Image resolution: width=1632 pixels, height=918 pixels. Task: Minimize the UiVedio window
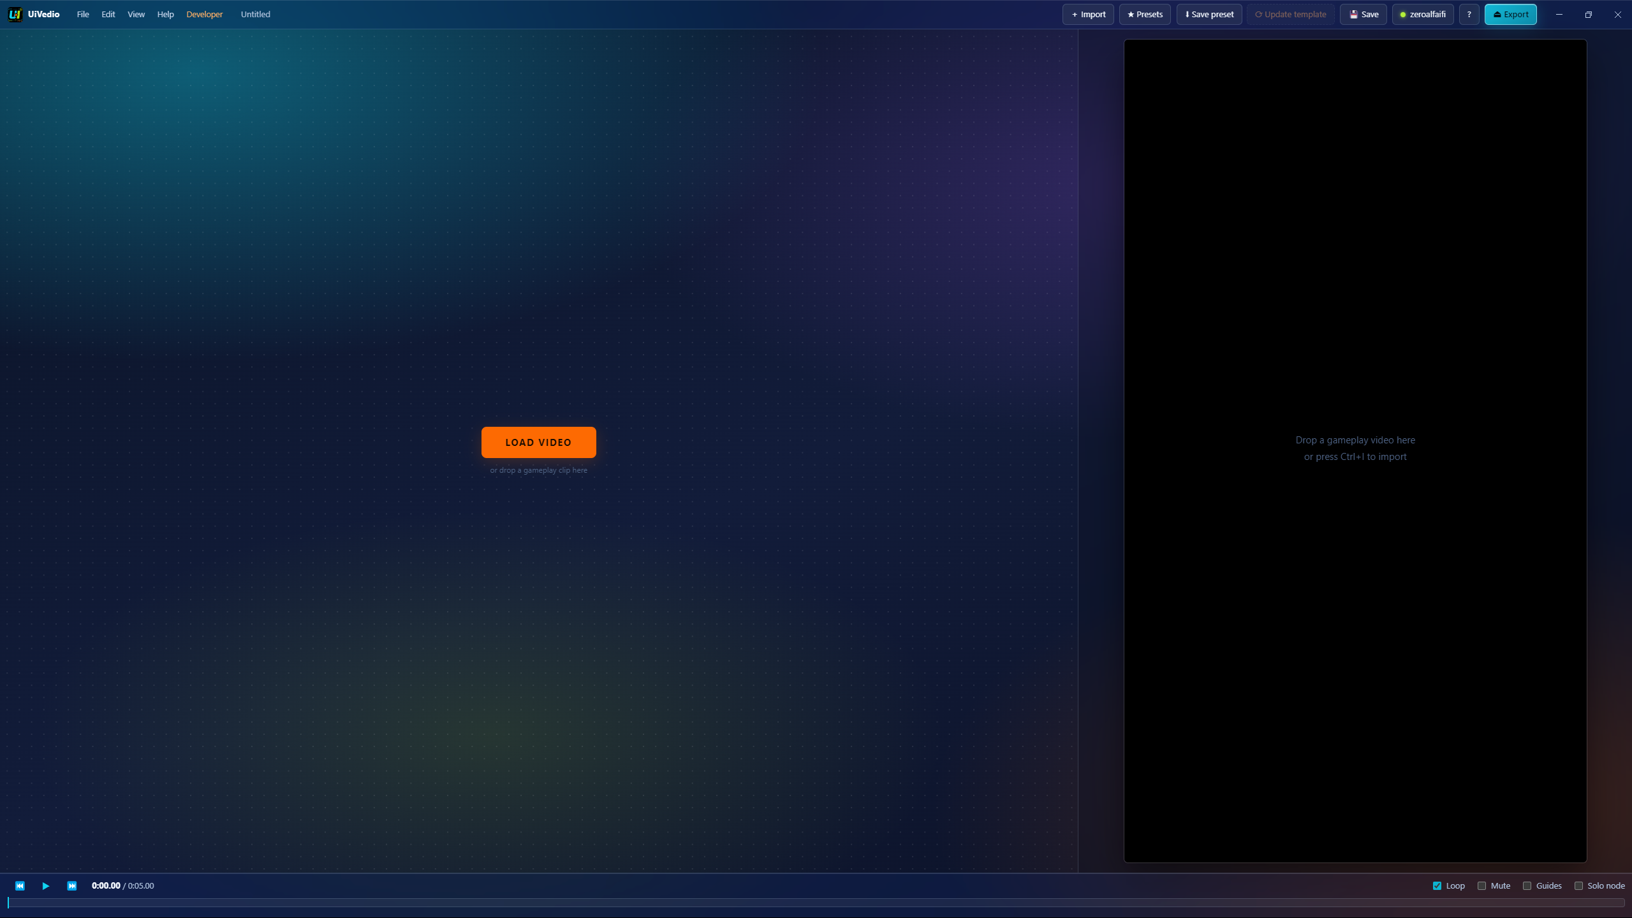coord(1559,14)
